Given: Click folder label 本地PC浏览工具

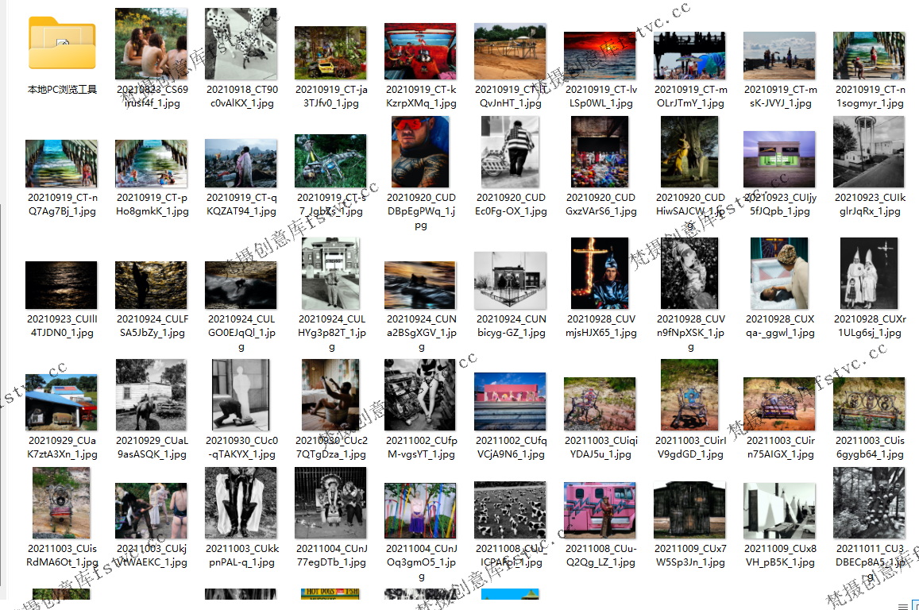Looking at the screenshot, I should (x=62, y=89).
